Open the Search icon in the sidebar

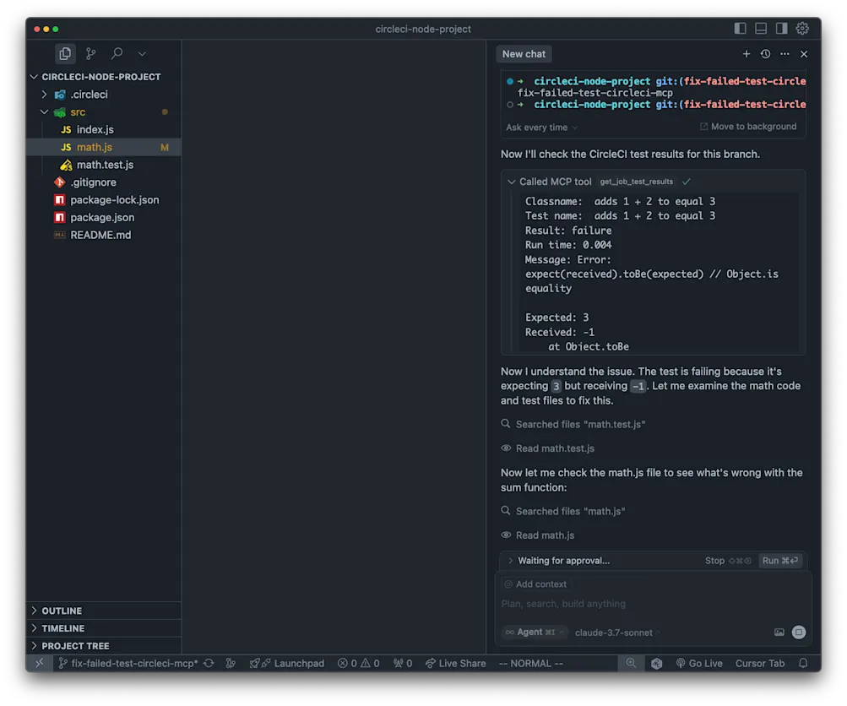117,53
